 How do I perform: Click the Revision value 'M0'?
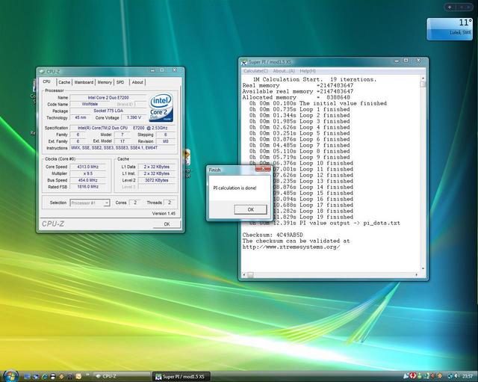click(x=166, y=141)
